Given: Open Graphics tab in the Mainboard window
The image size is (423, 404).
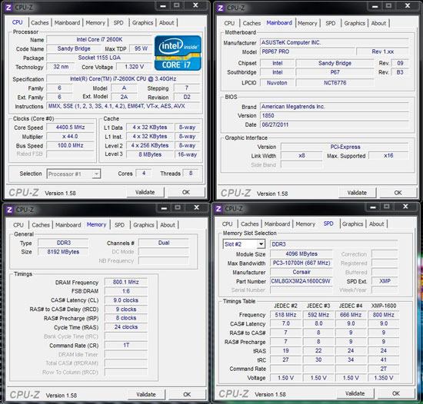Looking at the screenshot, I should 355,23.
